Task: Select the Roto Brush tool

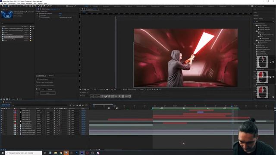Action: click(47, 6)
